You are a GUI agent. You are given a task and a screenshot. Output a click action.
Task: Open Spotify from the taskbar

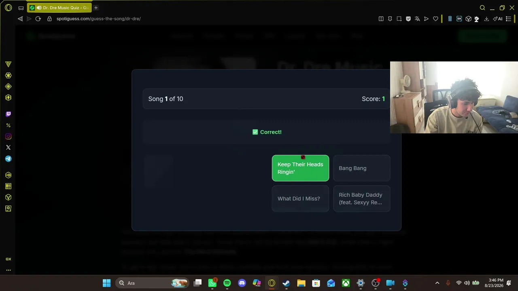pyautogui.click(x=227, y=283)
